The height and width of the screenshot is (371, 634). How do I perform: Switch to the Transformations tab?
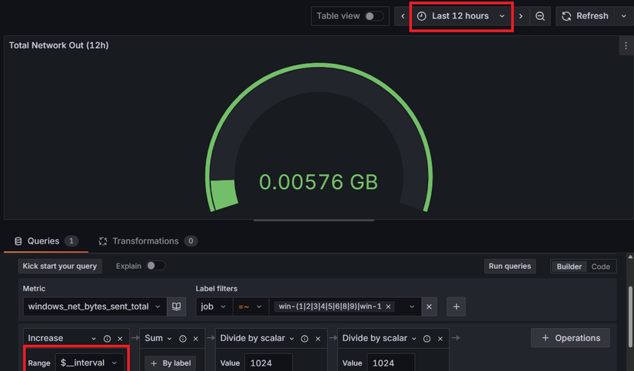148,241
